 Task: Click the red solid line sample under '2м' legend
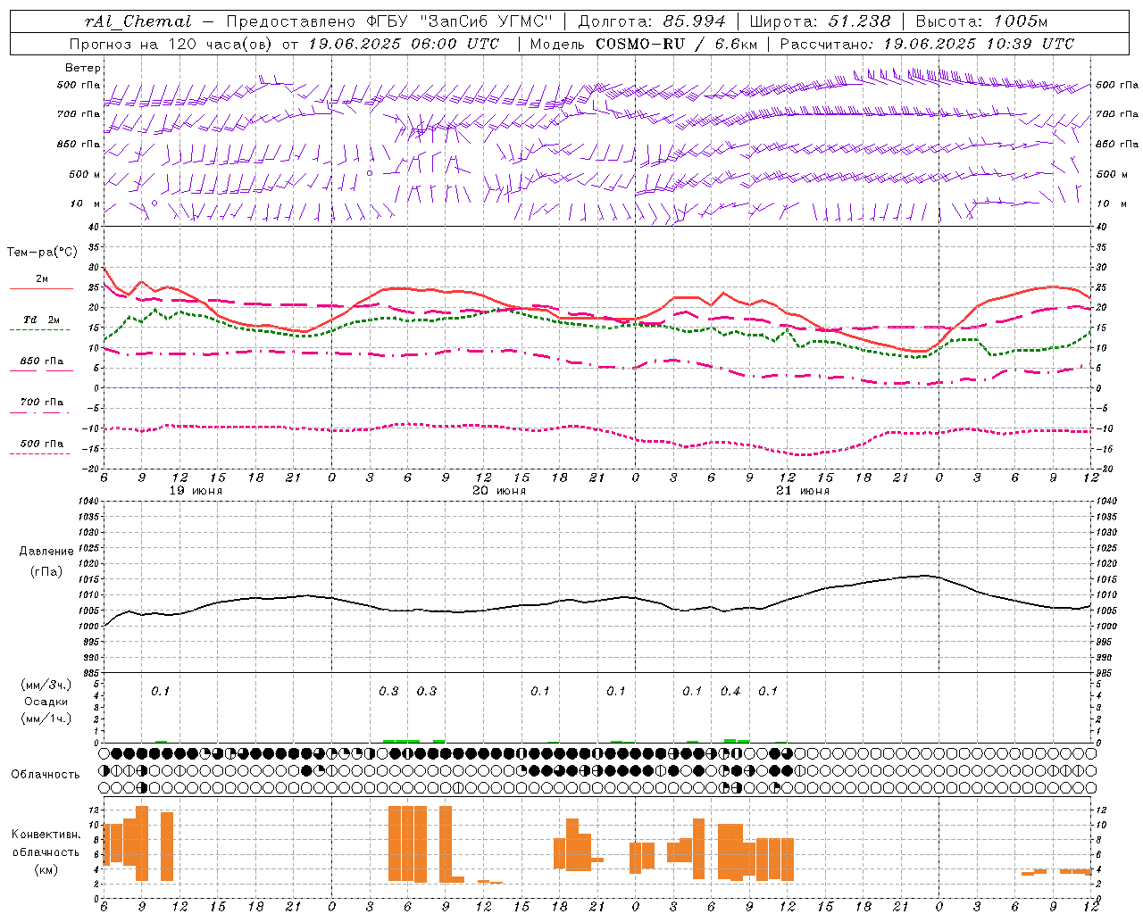41,289
